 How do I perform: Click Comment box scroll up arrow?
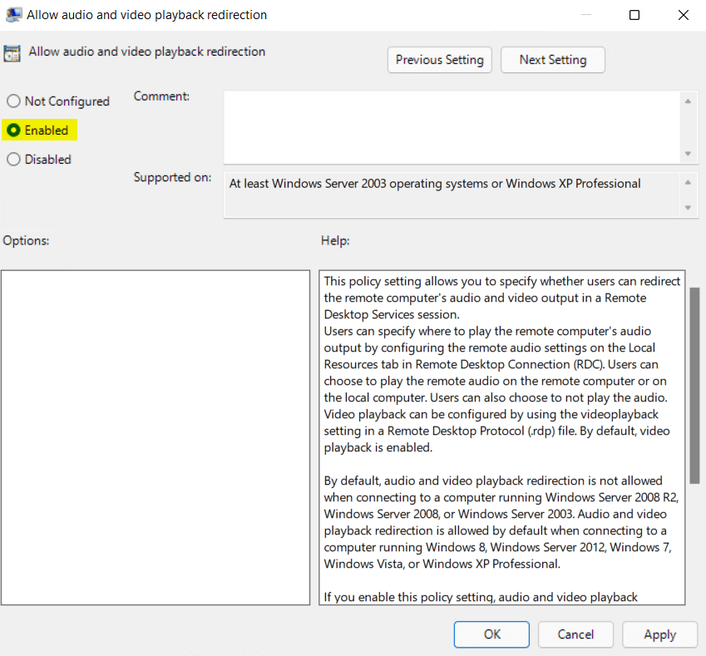[688, 101]
